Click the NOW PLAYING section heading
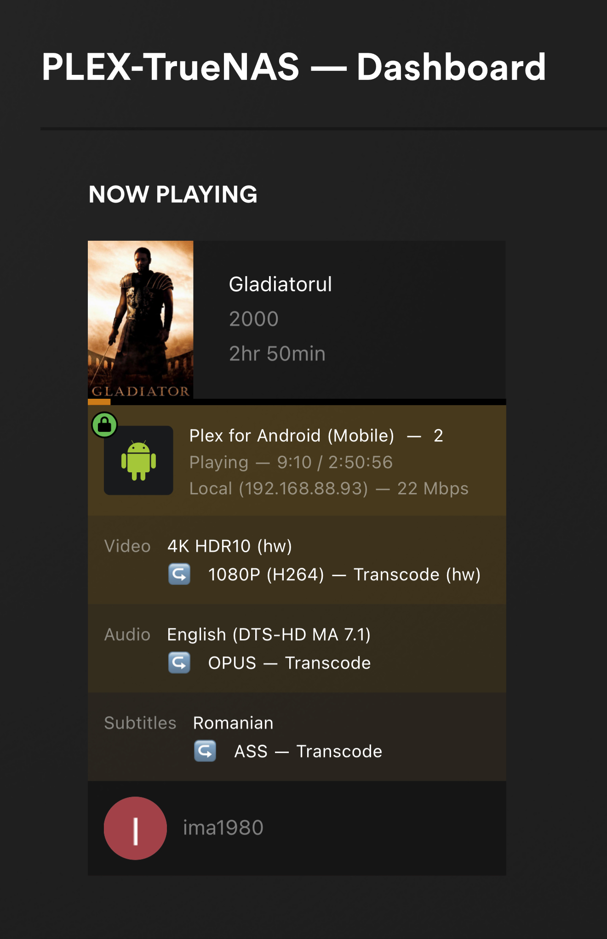 pos(173,194)
